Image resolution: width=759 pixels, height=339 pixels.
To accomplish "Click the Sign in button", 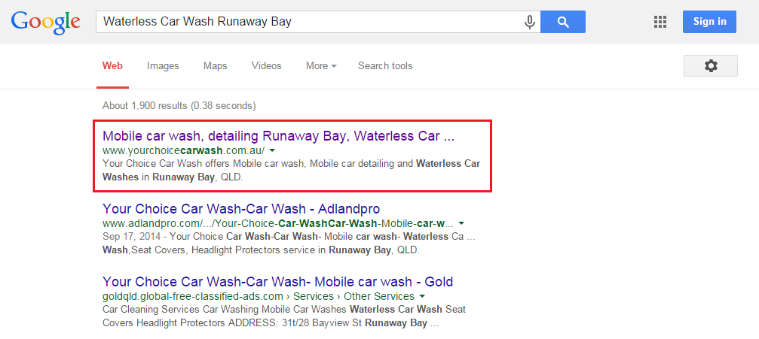I will pos(709,22).
